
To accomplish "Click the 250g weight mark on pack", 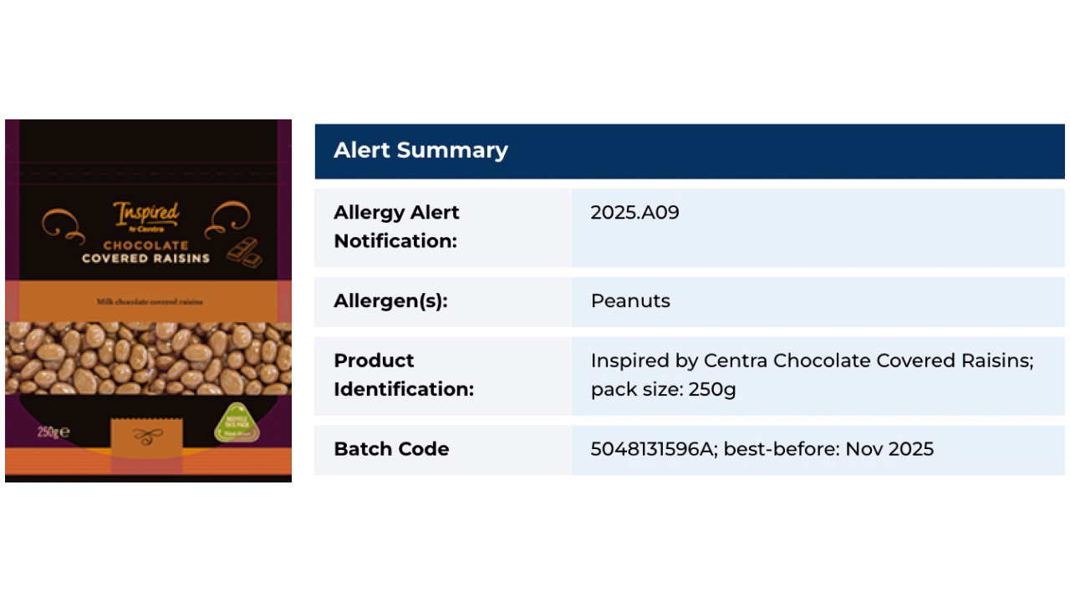I will pyautogui.click(x=53, y=432).
